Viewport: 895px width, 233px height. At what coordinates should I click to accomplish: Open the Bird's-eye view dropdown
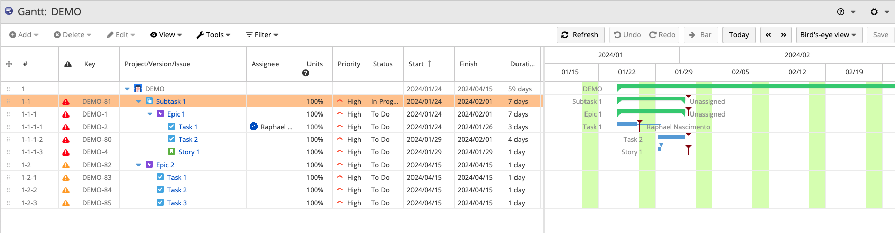point(829,35)
